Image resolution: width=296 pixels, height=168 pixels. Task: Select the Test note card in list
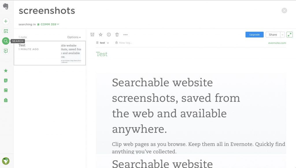coord(50,53)
